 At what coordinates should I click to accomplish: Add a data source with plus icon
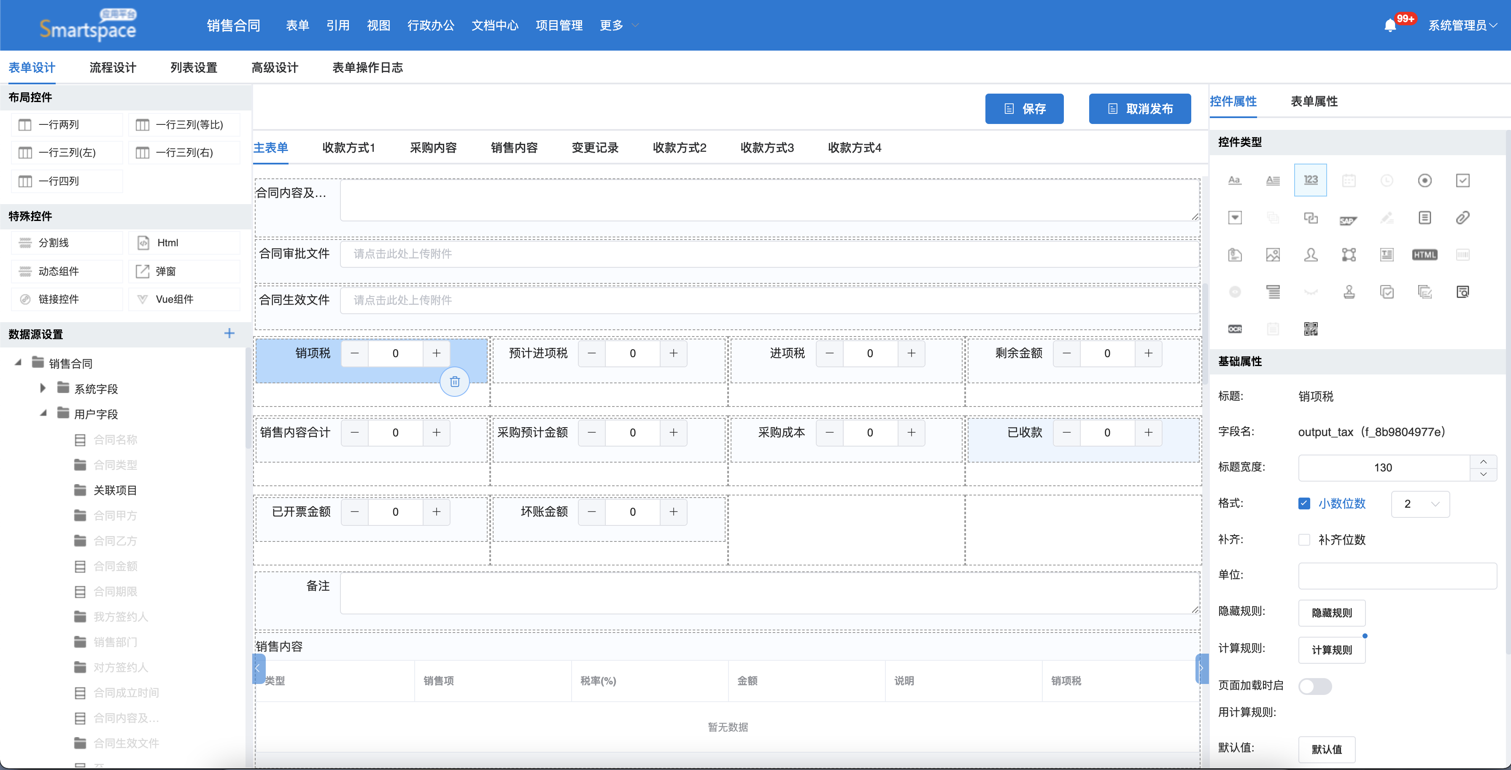pos(229,333)
